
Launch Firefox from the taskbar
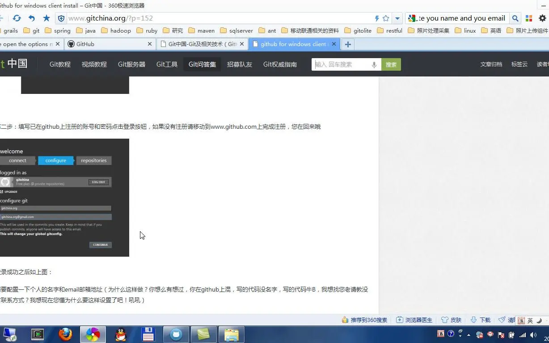click(65, 335)
